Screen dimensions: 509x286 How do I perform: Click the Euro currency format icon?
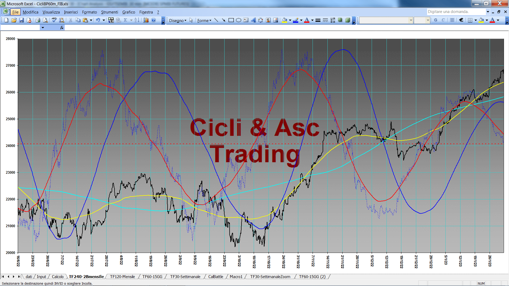pos(461,20)
